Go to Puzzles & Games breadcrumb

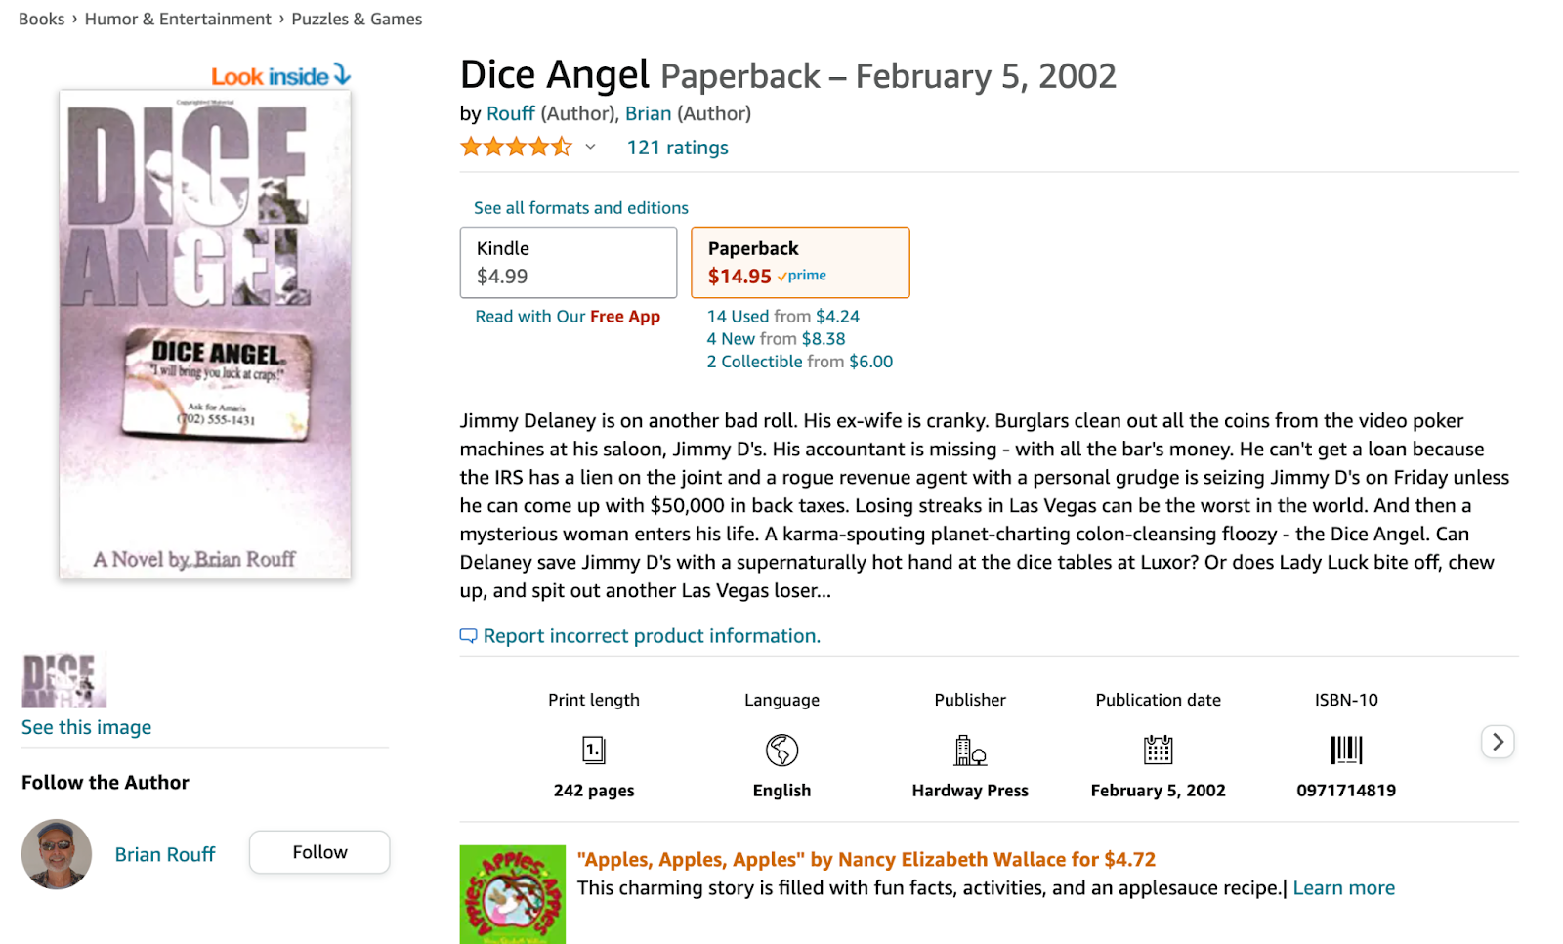[x=357, y=19]
